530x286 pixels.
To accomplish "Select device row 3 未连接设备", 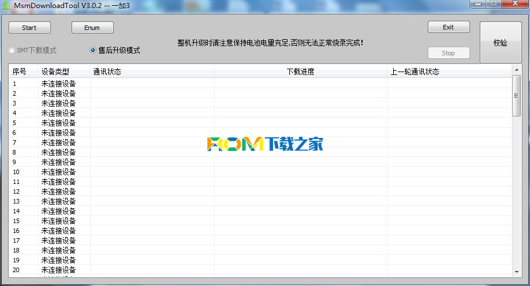I will pos(260,103).
